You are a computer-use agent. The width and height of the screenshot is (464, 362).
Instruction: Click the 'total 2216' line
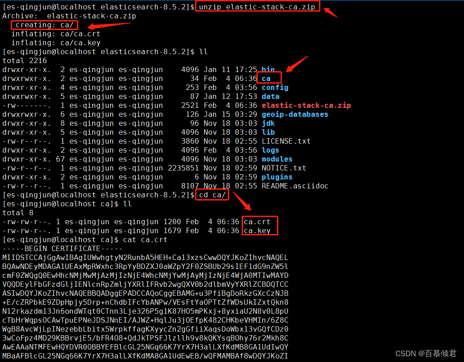click(x=25, y=61)
